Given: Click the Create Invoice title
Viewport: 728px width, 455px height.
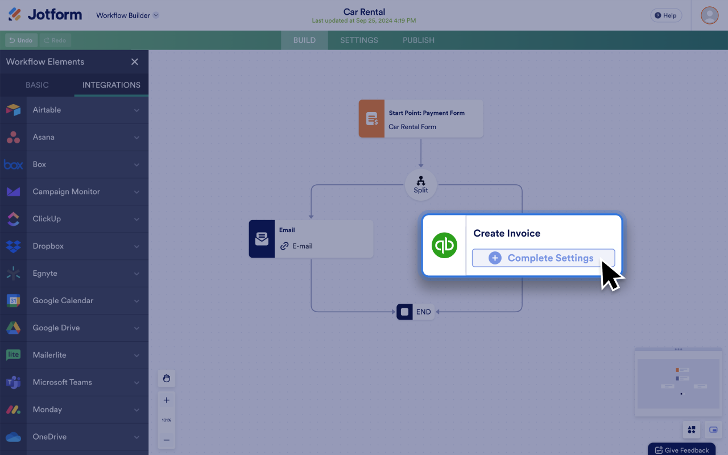Looking at the screenshot, I should 507,233.
